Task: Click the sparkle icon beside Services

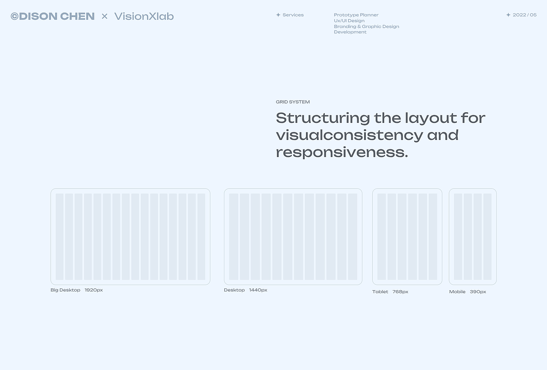Action: 278,15
